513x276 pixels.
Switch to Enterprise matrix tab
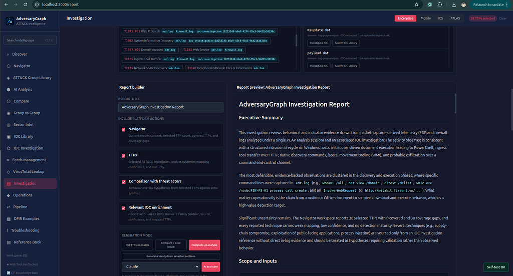tap(405, 19)
